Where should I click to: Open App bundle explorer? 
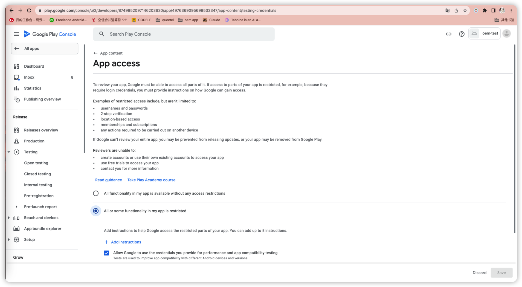(x=42, y=229)
